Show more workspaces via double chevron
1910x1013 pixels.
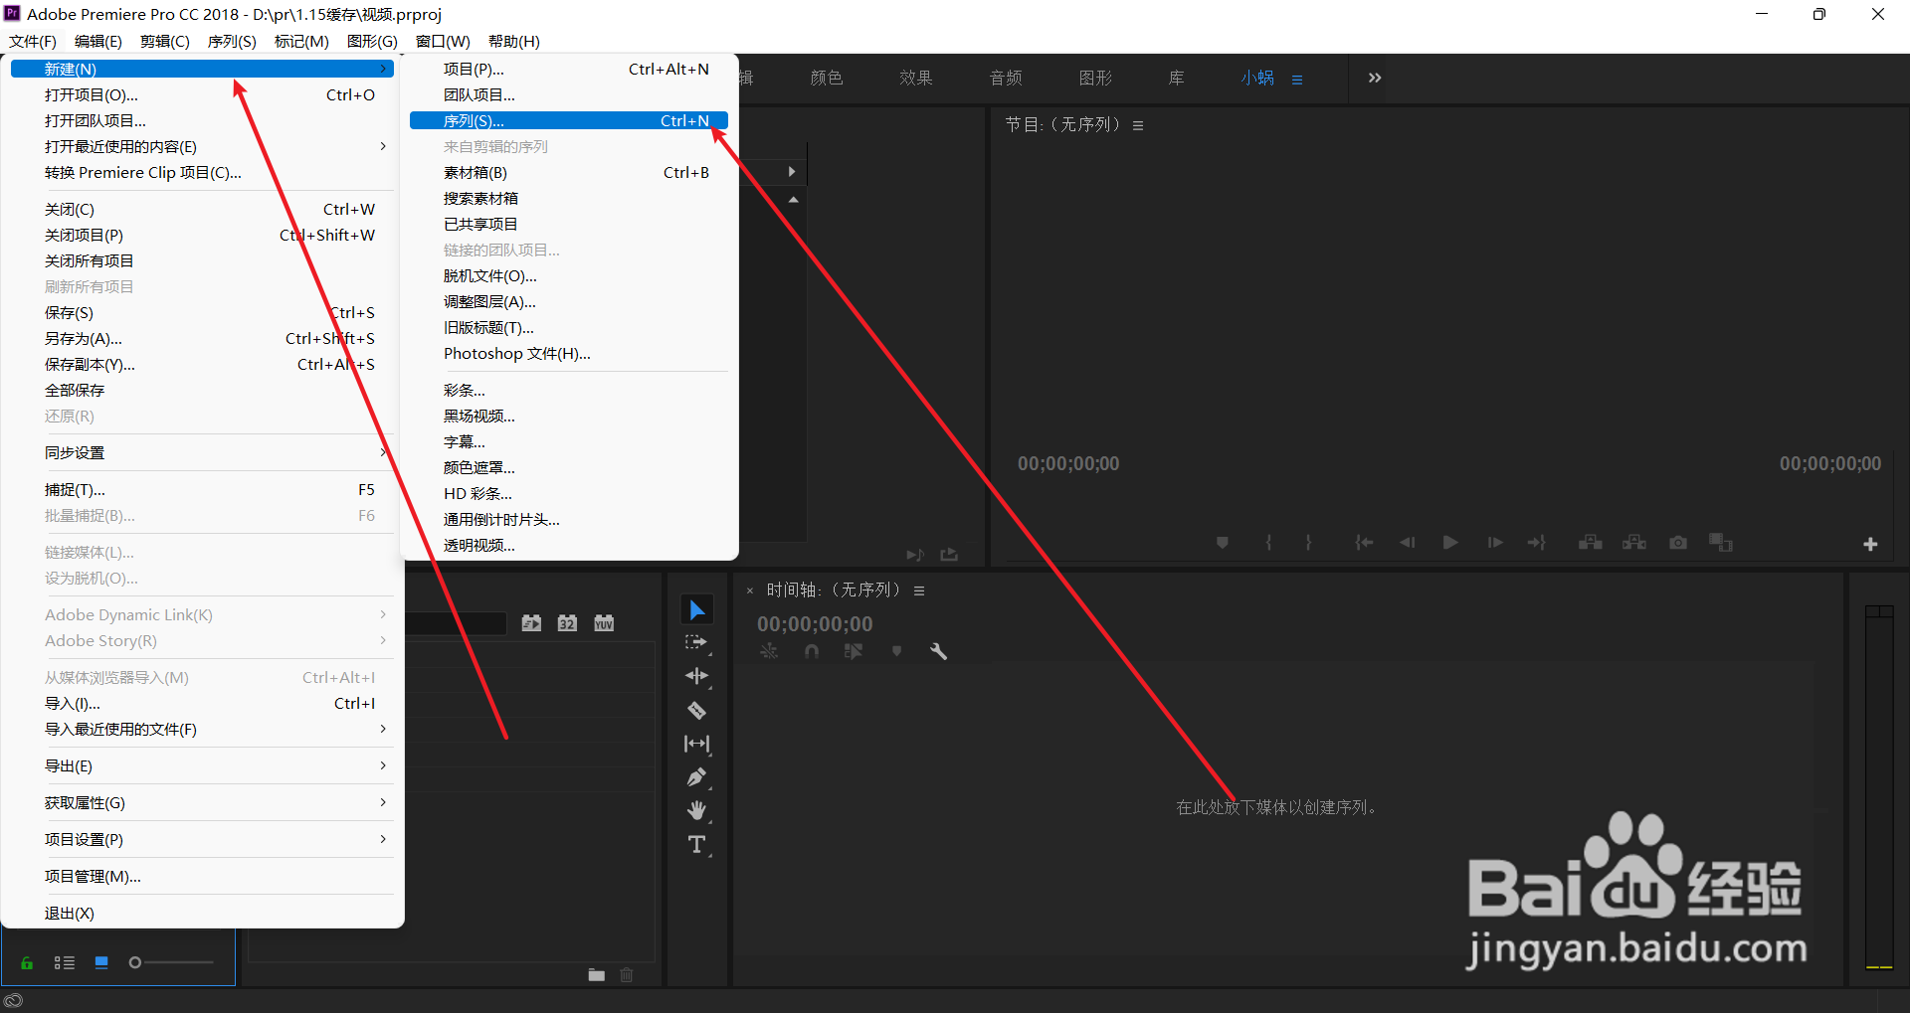point(1375,78)
